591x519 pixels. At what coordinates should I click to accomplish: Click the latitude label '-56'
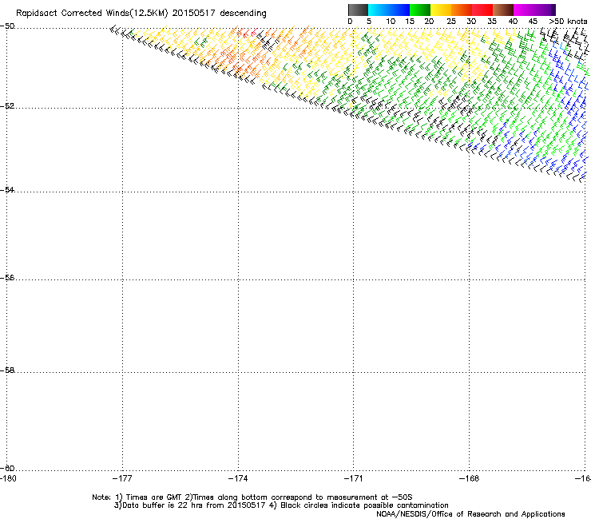[x=7, y=277]
